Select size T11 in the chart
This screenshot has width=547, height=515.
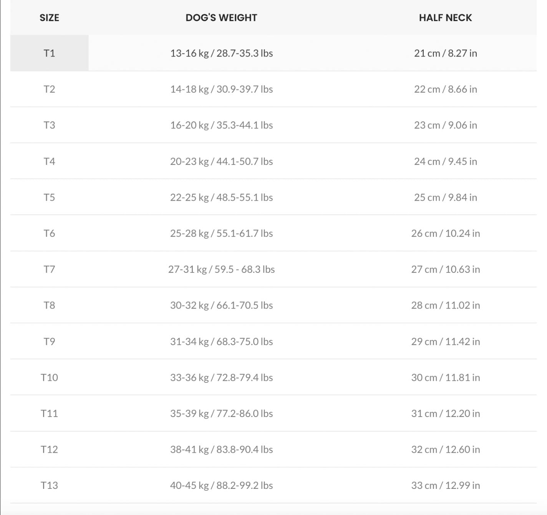pos(49,414)
